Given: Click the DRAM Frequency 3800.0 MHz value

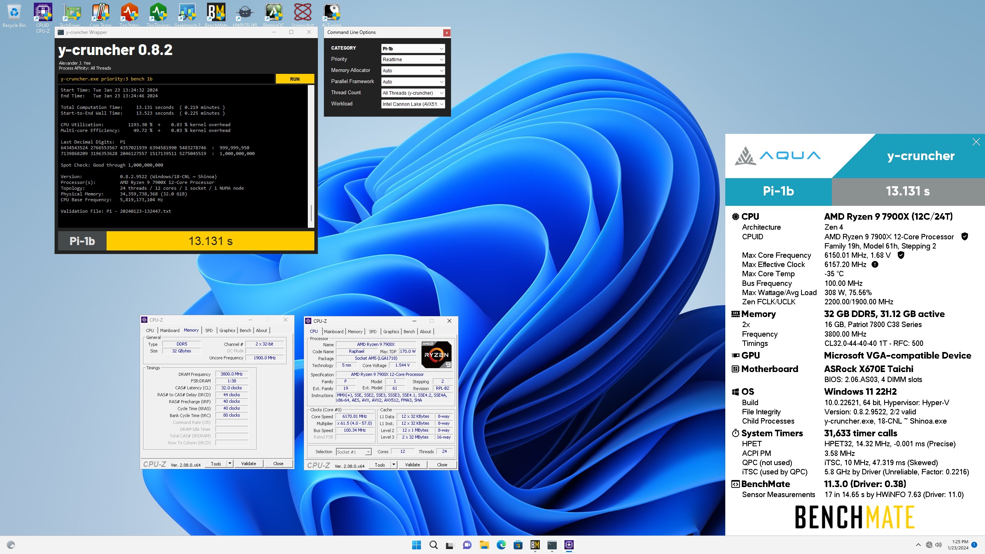Looking at the screenshot, I should tap(232, 374).
